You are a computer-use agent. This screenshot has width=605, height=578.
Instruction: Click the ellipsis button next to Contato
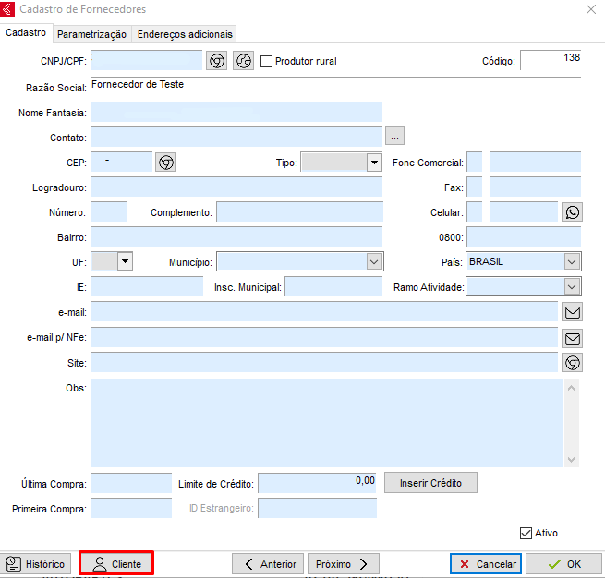point(394,136)
